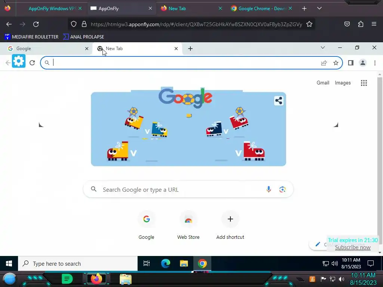Select Chrome in remote taskbar
Screen dimensions: 383x287
pyautogui.click(x=202, y=263)
